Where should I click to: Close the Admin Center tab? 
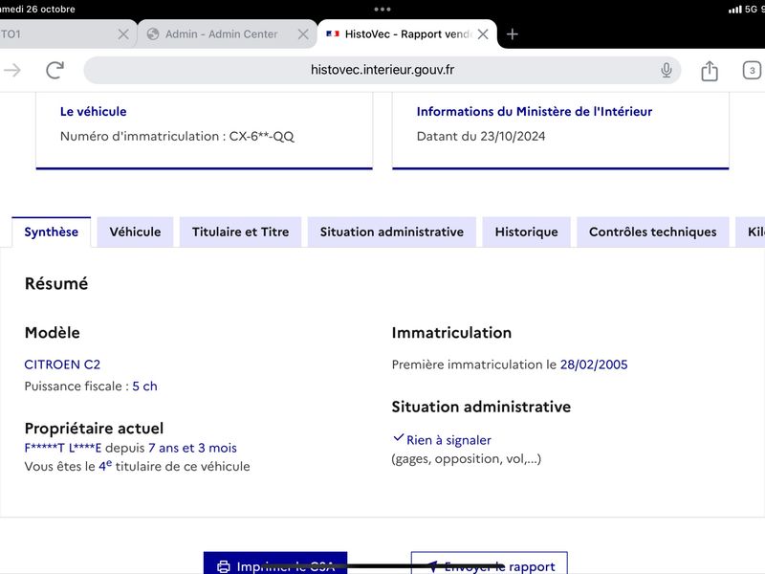[303, 34]
